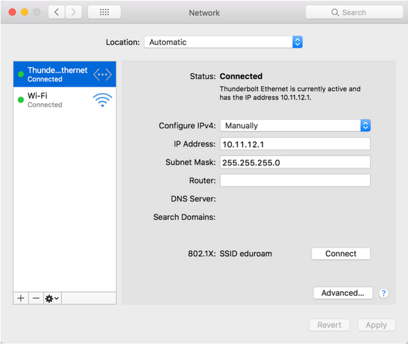Click the Revert button
408x344 pixels.
[329, 325]
